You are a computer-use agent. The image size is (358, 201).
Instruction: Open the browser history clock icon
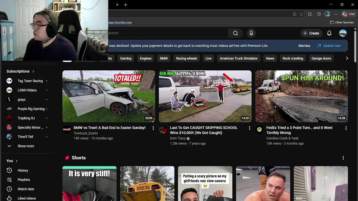point(319,14)
